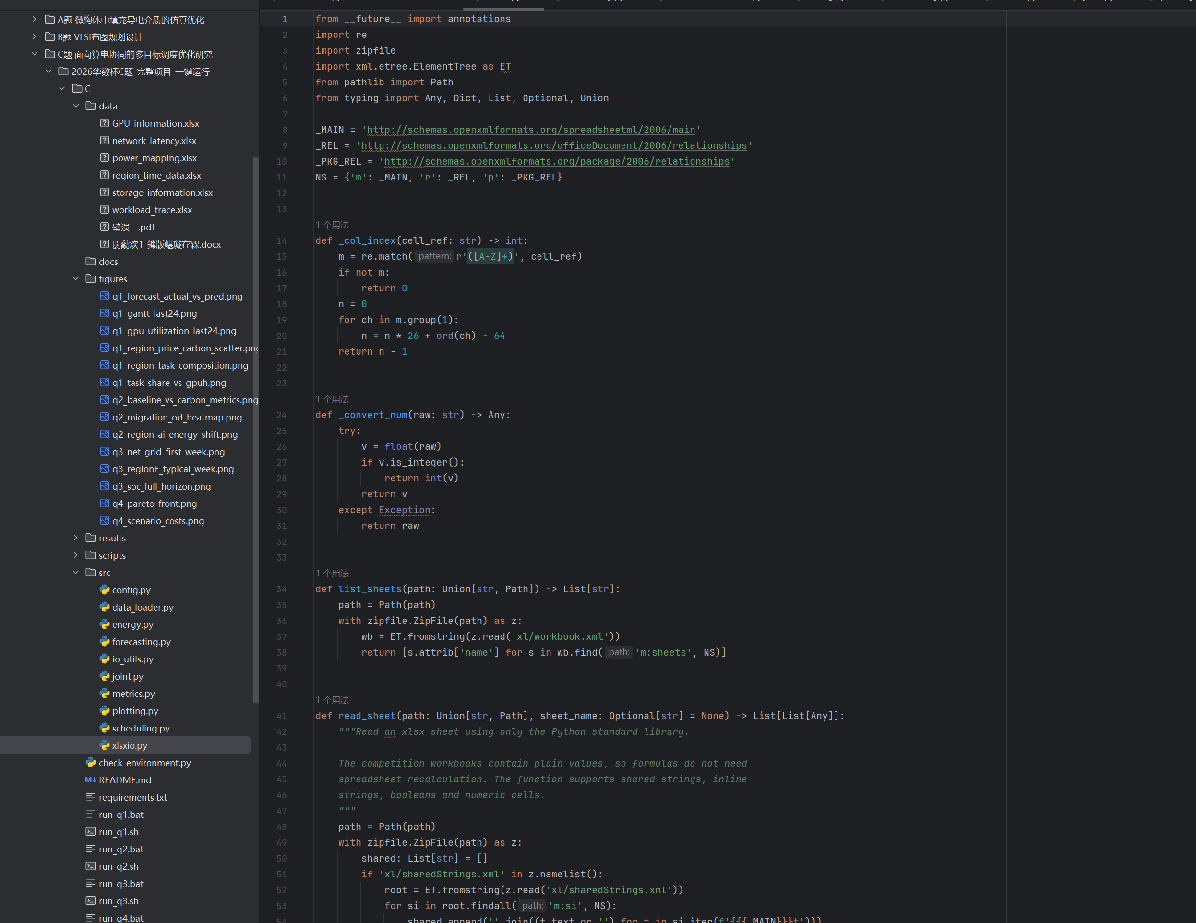Select q4_scenario_costs.png

[x=158, y=521]
